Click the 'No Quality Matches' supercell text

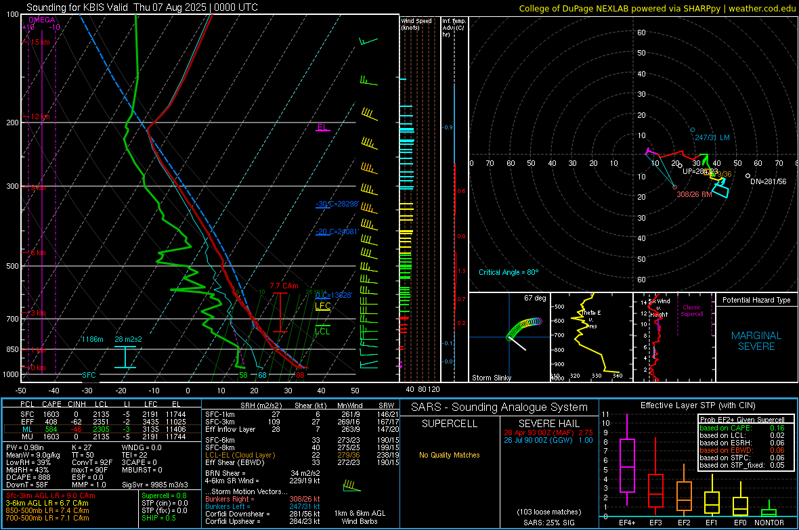(450, 455)
